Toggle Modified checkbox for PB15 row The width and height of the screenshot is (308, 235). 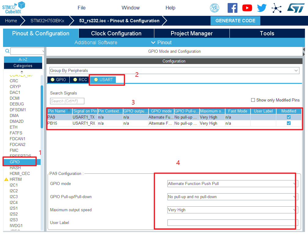(288, 123)
